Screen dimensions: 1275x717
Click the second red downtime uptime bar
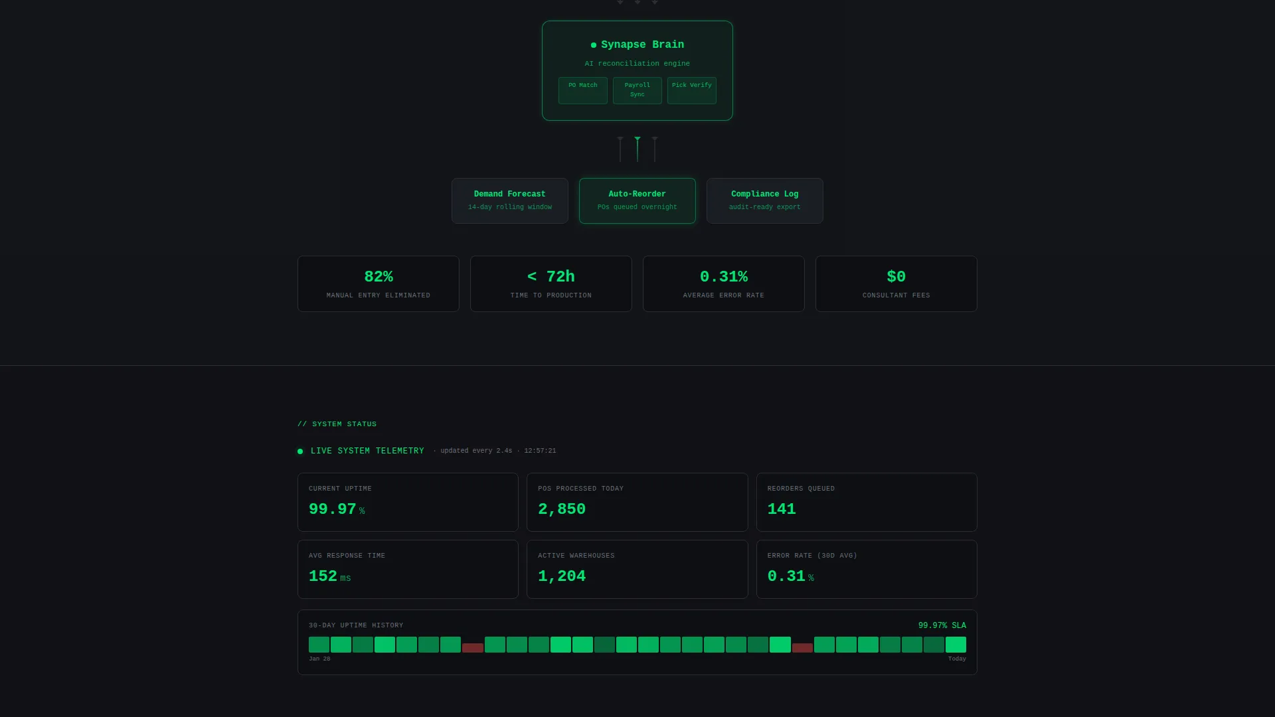(x=802, y=648)
